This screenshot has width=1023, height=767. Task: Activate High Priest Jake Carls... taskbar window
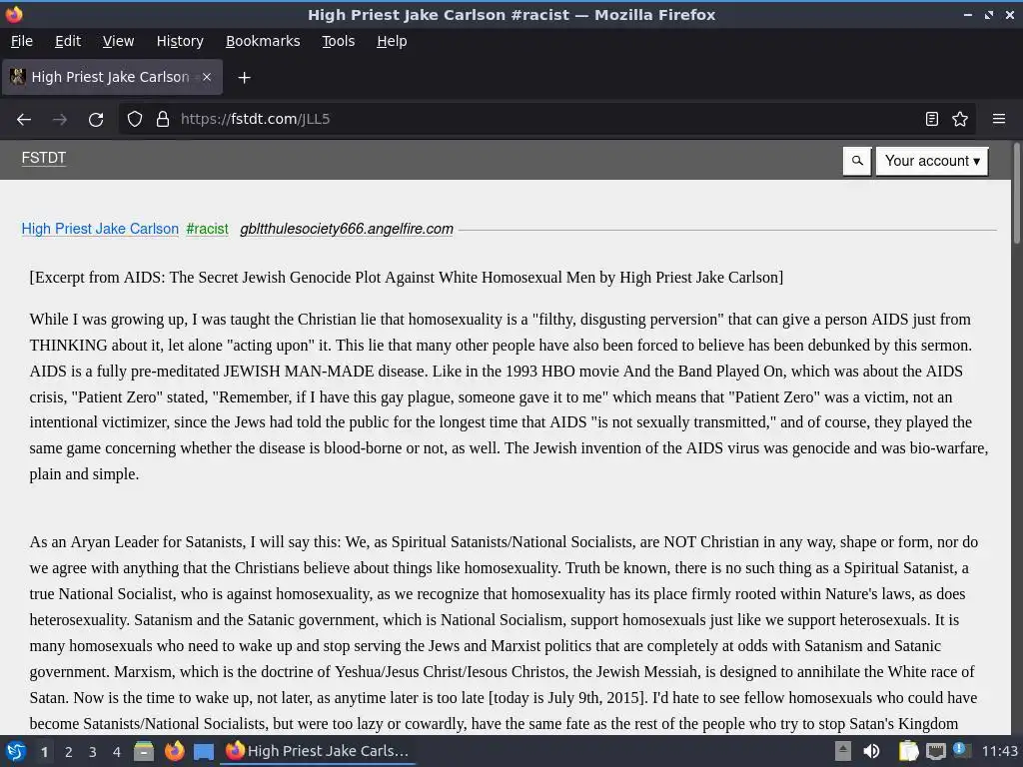pyautogui.click(x=318, y=751)
